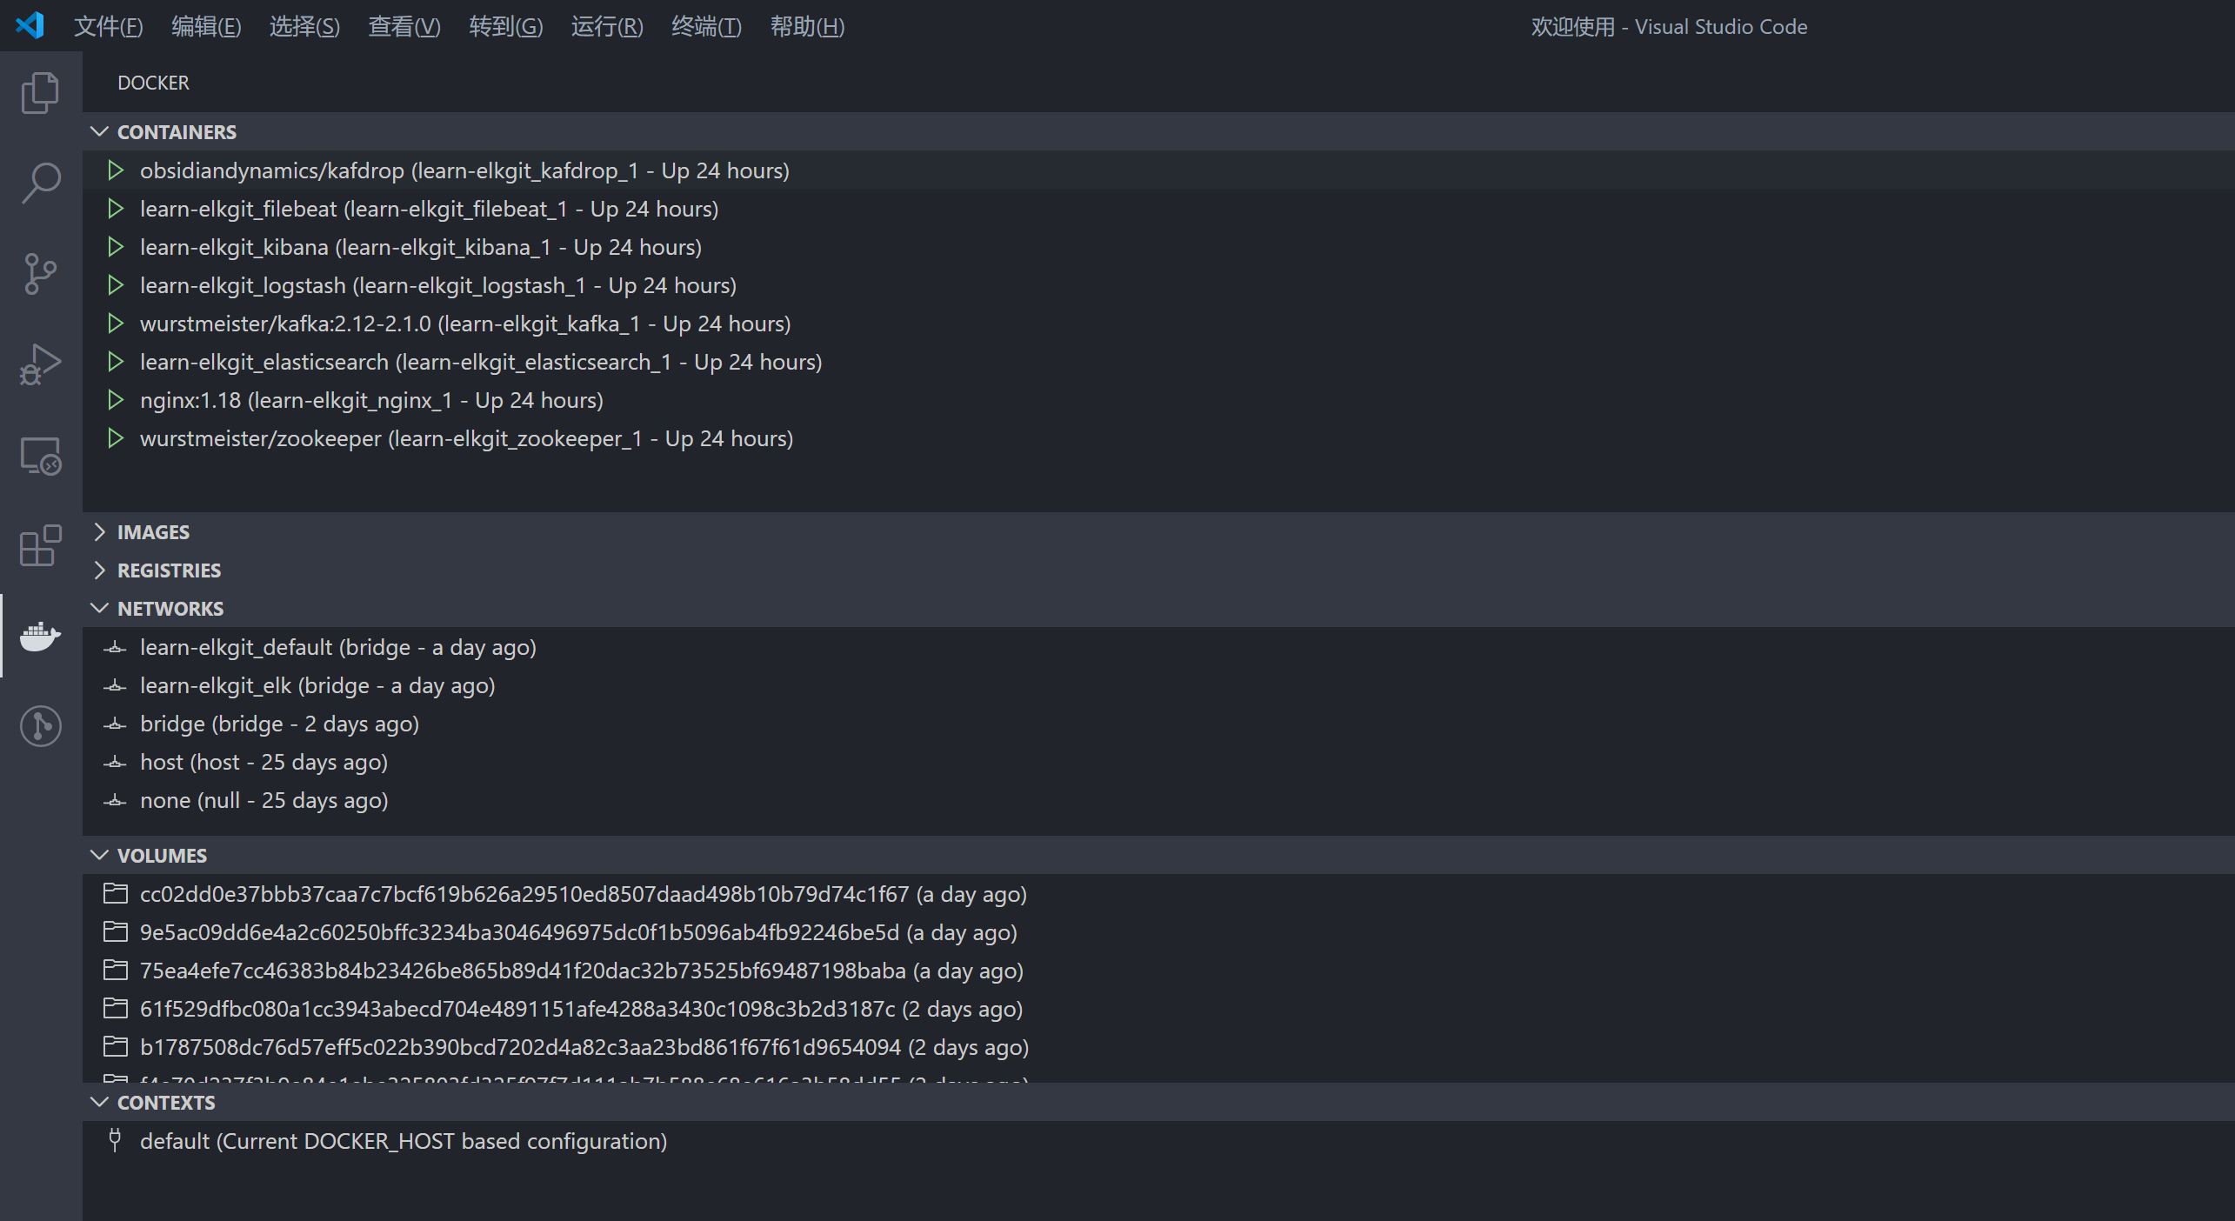Select learn-elkgit_kibana container row
Viewport: 2235px width, 1221px height.
click(x=1158, y=247)
